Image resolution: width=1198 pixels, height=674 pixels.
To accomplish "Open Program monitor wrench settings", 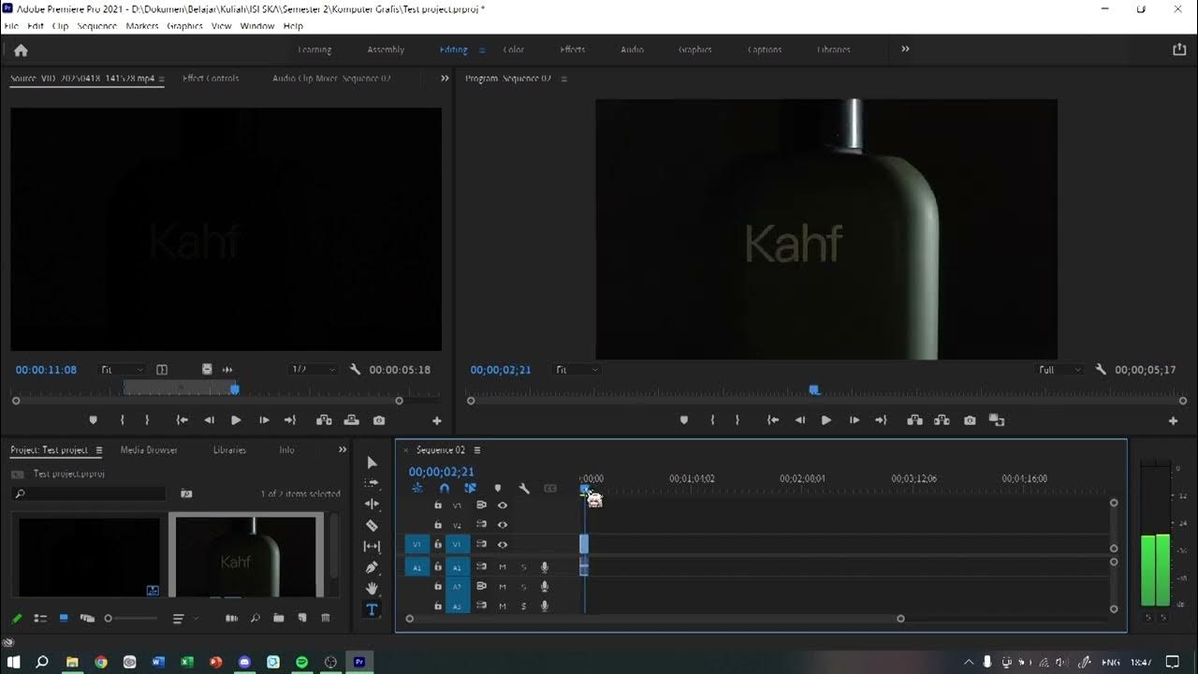I will [x=1101, y=370].
